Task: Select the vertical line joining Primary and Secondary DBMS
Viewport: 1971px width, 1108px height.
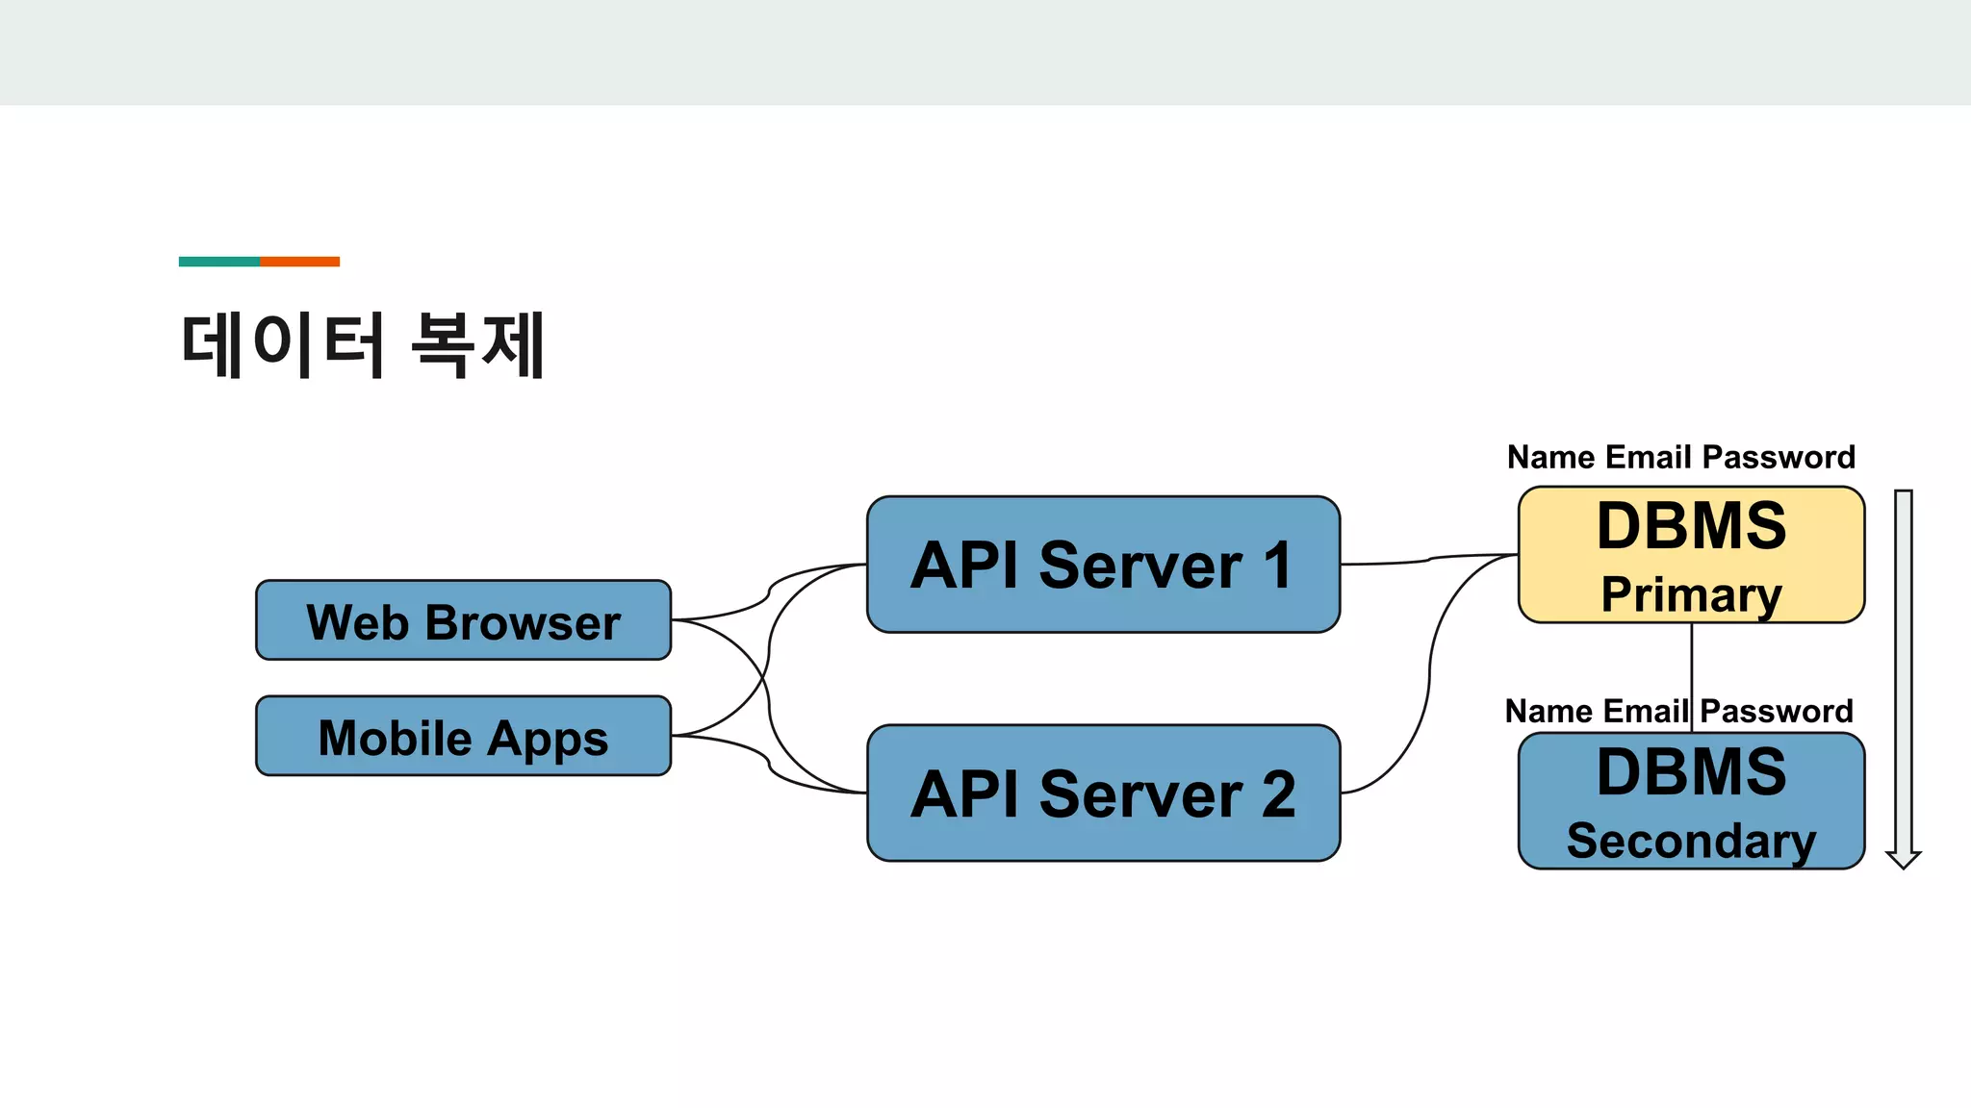Action: [x=1692, y=664]
